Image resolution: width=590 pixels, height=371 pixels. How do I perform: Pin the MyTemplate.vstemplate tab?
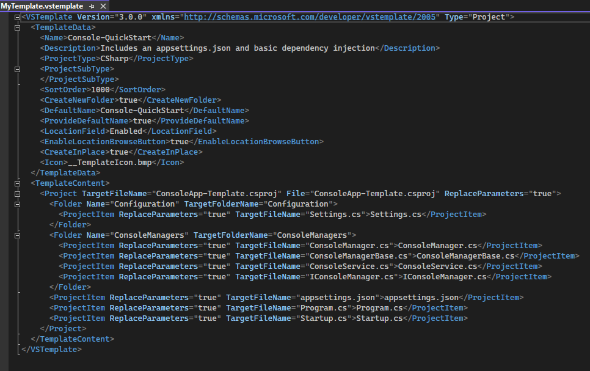tap(92, 6)
